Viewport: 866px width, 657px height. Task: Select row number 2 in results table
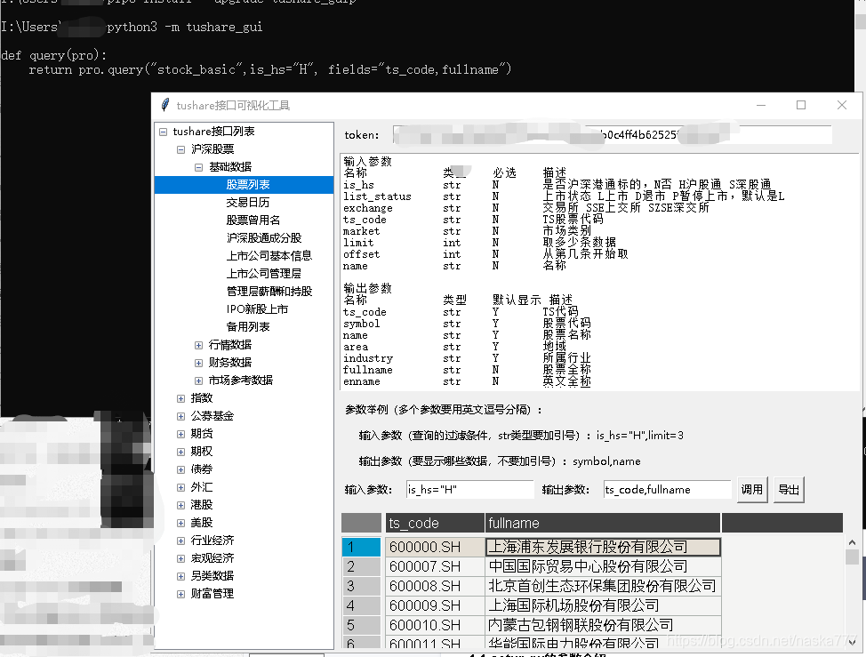click(x=361, y=566)
